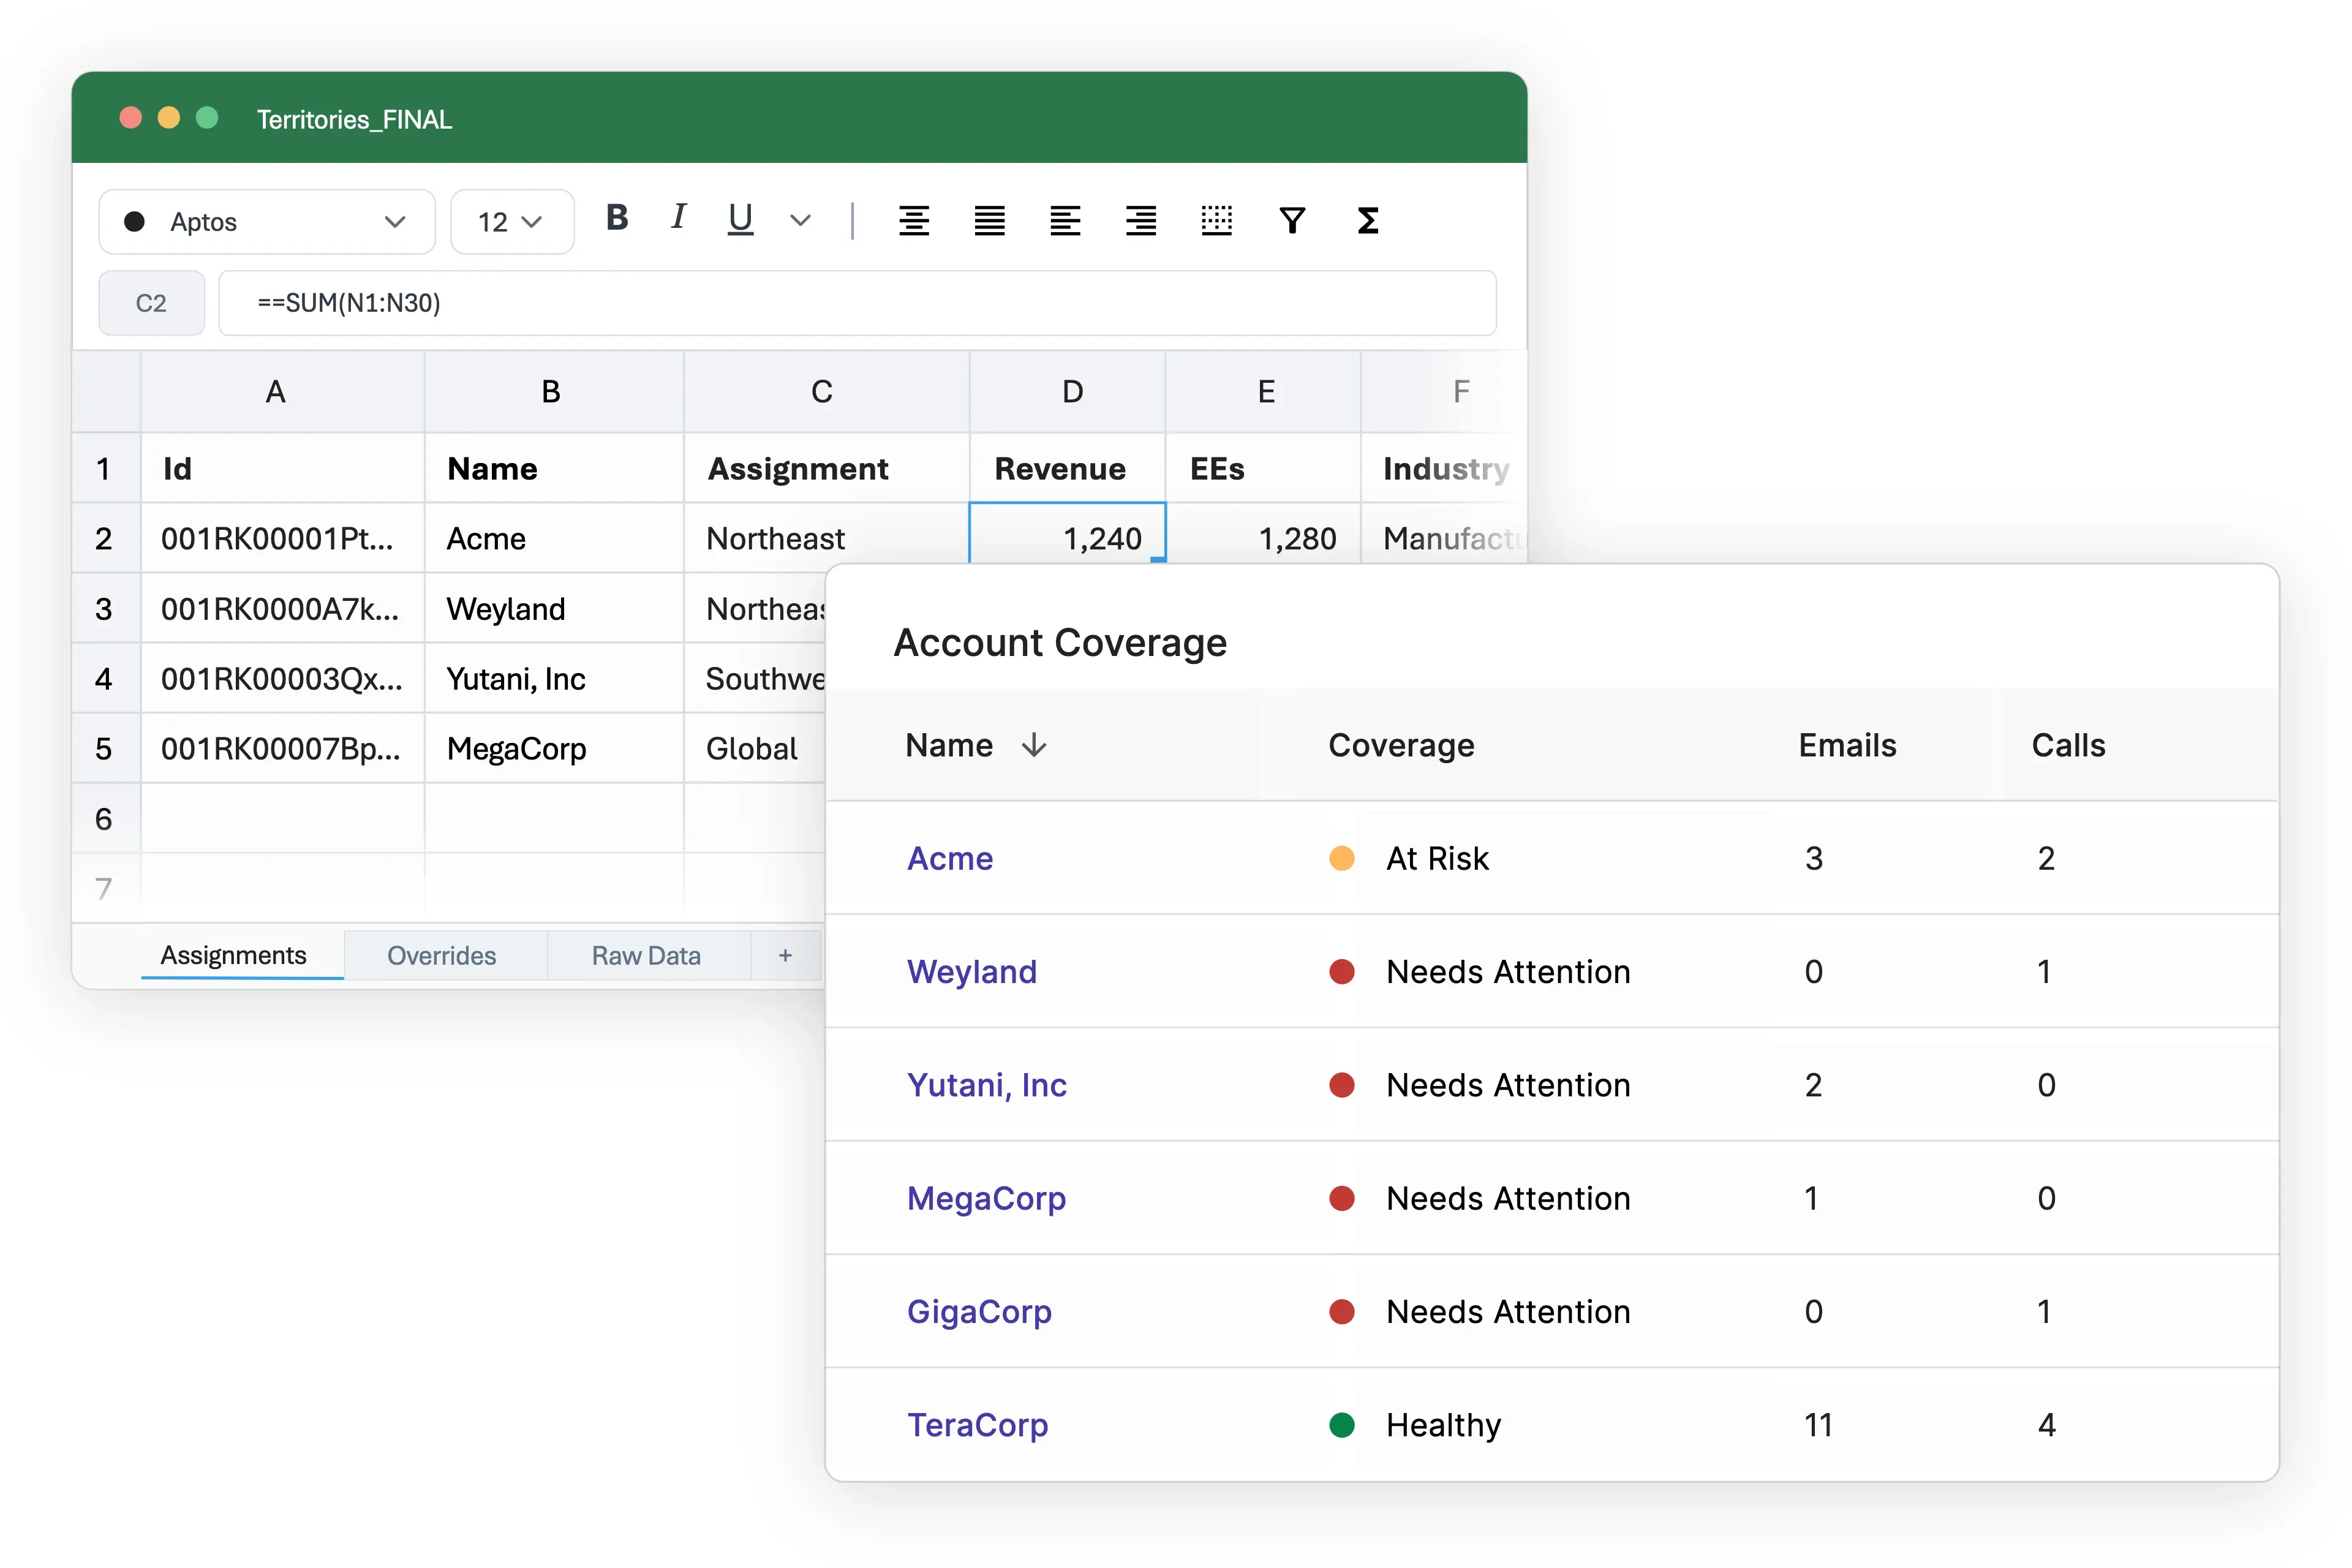Sort Account Coverage by Name arrow
The width and height of the screenshot is (2352, 1568).
(1034, 745)
